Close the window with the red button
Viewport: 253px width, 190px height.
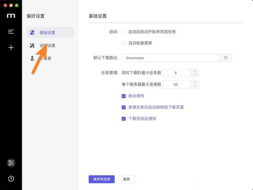pyautogui.click(x=5, y=6)
